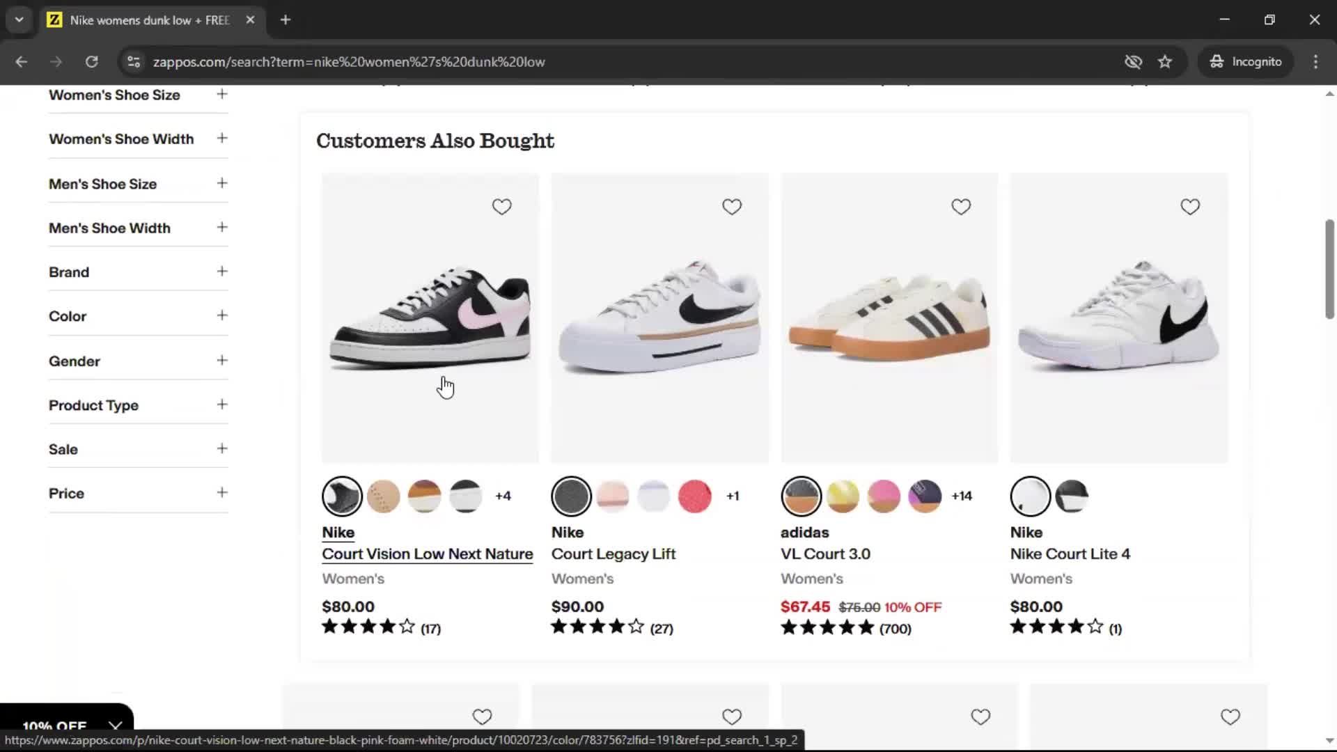
Task: Show +4 more colors for Court Vision Low
Action: pos(503,496)
